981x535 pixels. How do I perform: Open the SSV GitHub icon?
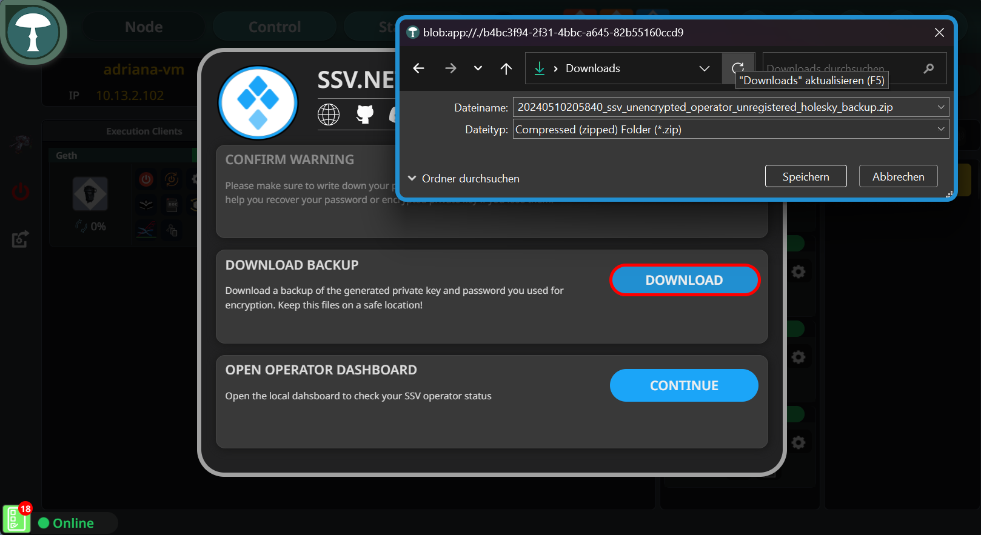pyautogui.click(x=364, y=114)
